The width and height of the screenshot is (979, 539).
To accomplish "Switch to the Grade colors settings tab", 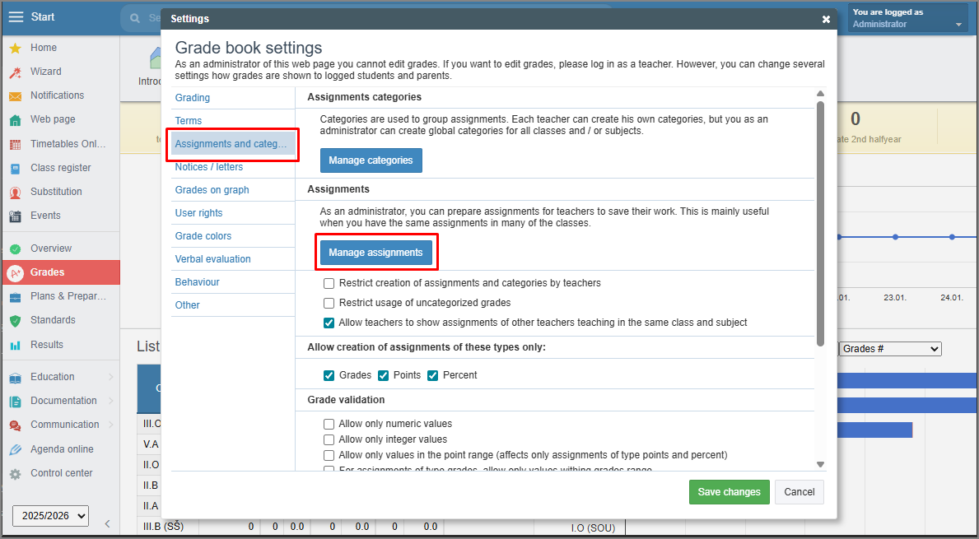I will click(203, 236).
